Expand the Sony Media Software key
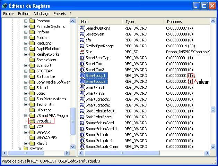The width and height of the screenshot is (218, 166). click(x=26, y=82)
